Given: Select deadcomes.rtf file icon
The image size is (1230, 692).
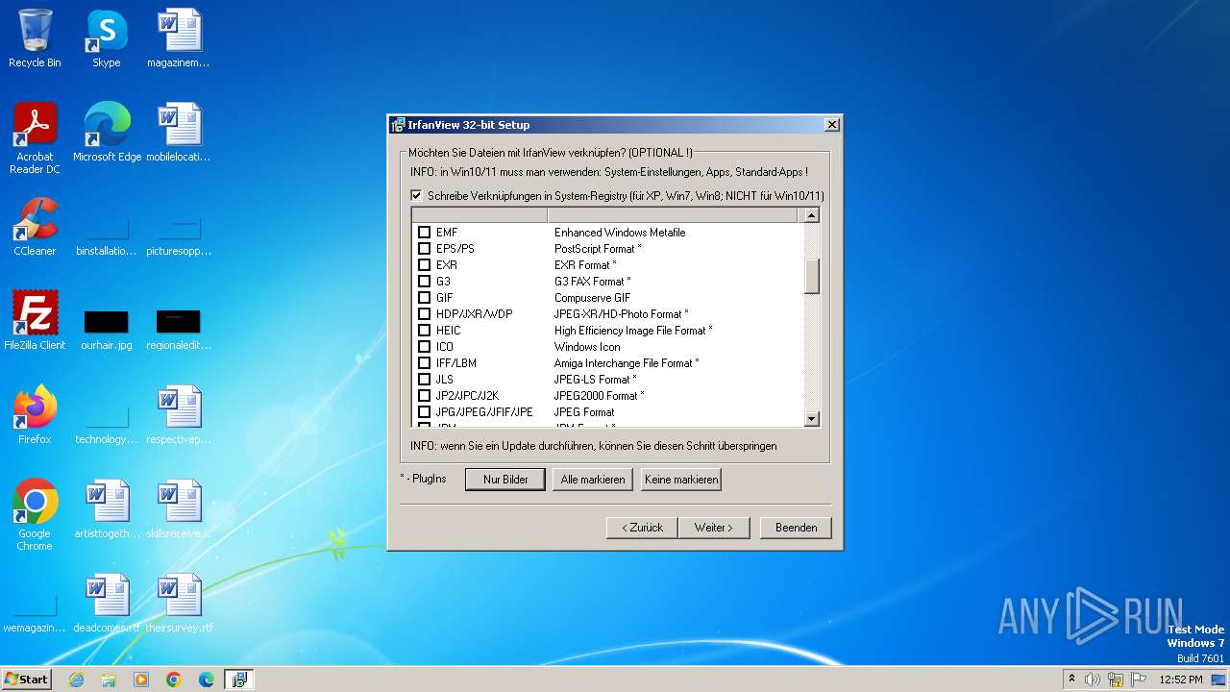Looking at the screenshot, I should coord(107,604).
